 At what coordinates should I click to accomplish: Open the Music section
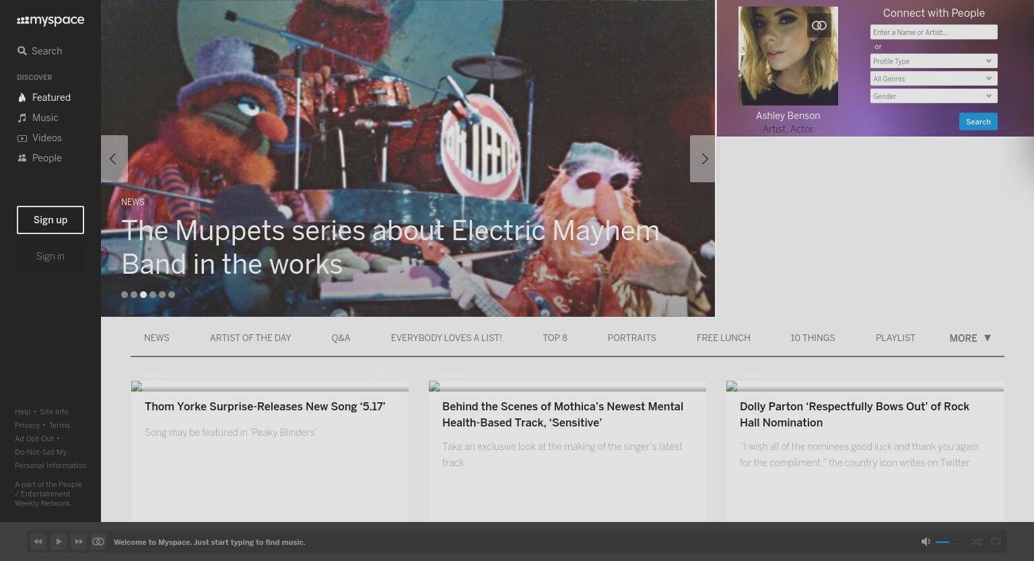(38, 118)
